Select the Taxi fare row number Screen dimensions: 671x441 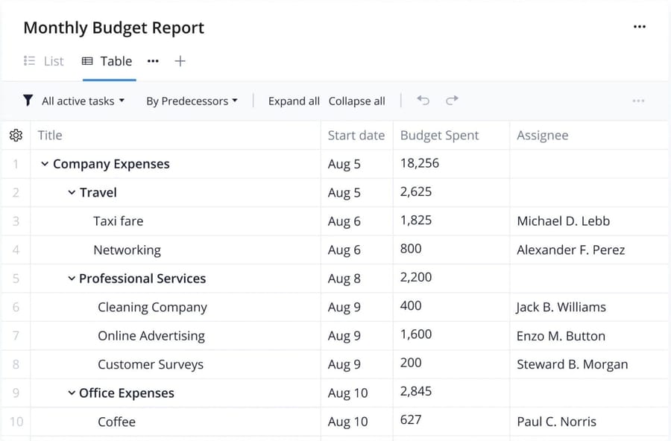coord(16,220)
